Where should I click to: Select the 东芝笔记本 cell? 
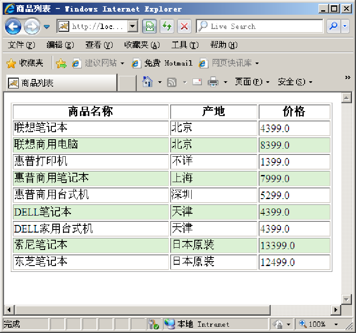click(x=91, y=262)
